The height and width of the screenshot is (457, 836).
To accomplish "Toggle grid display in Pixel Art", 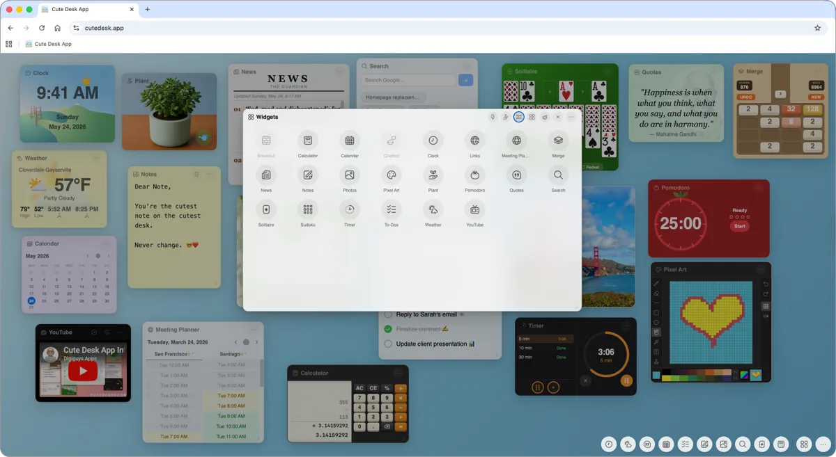I will click(766, 306).
